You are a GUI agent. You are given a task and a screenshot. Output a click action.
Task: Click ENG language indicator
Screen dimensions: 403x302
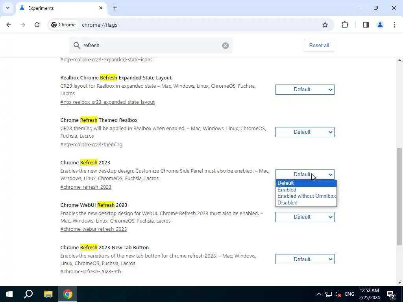click(x=349, y=294)
